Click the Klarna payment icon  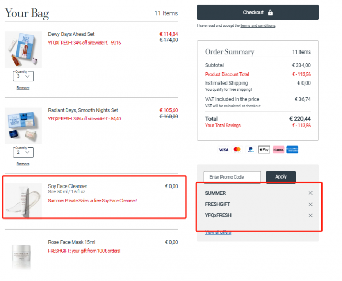pos(278,150)
